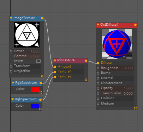Click the MixTexture node's output connector
Viewport: 143px width, 132px height.
(x=86, y=61)
